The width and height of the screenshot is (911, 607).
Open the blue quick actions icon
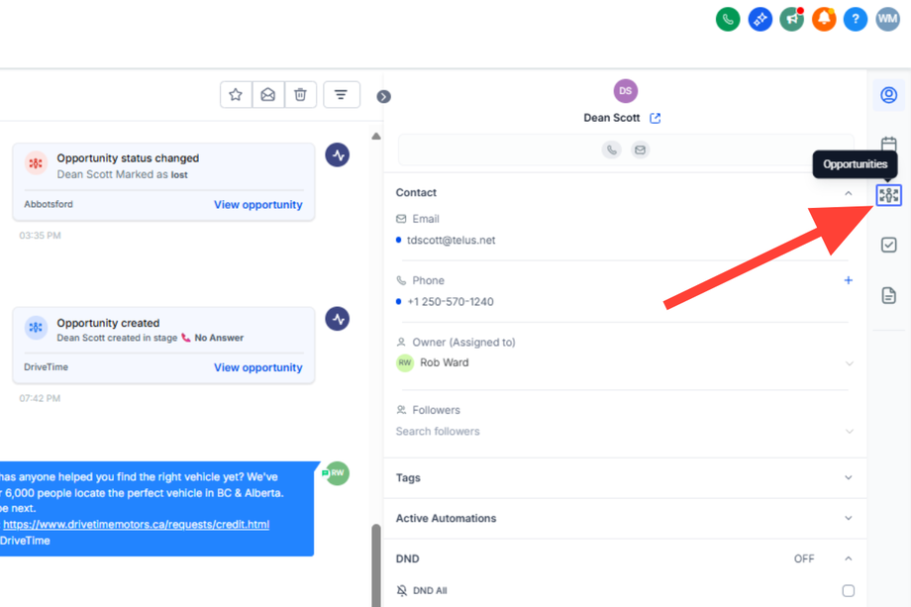point(759,19)
